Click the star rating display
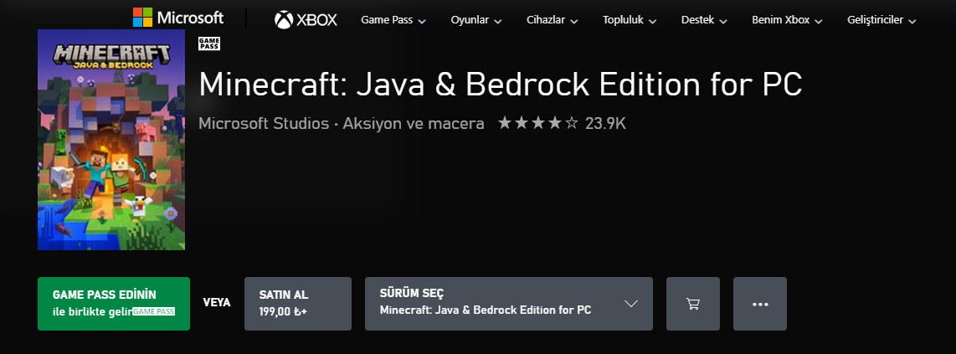The height and width of the screenshot is (354, 956). pos(537,124)
